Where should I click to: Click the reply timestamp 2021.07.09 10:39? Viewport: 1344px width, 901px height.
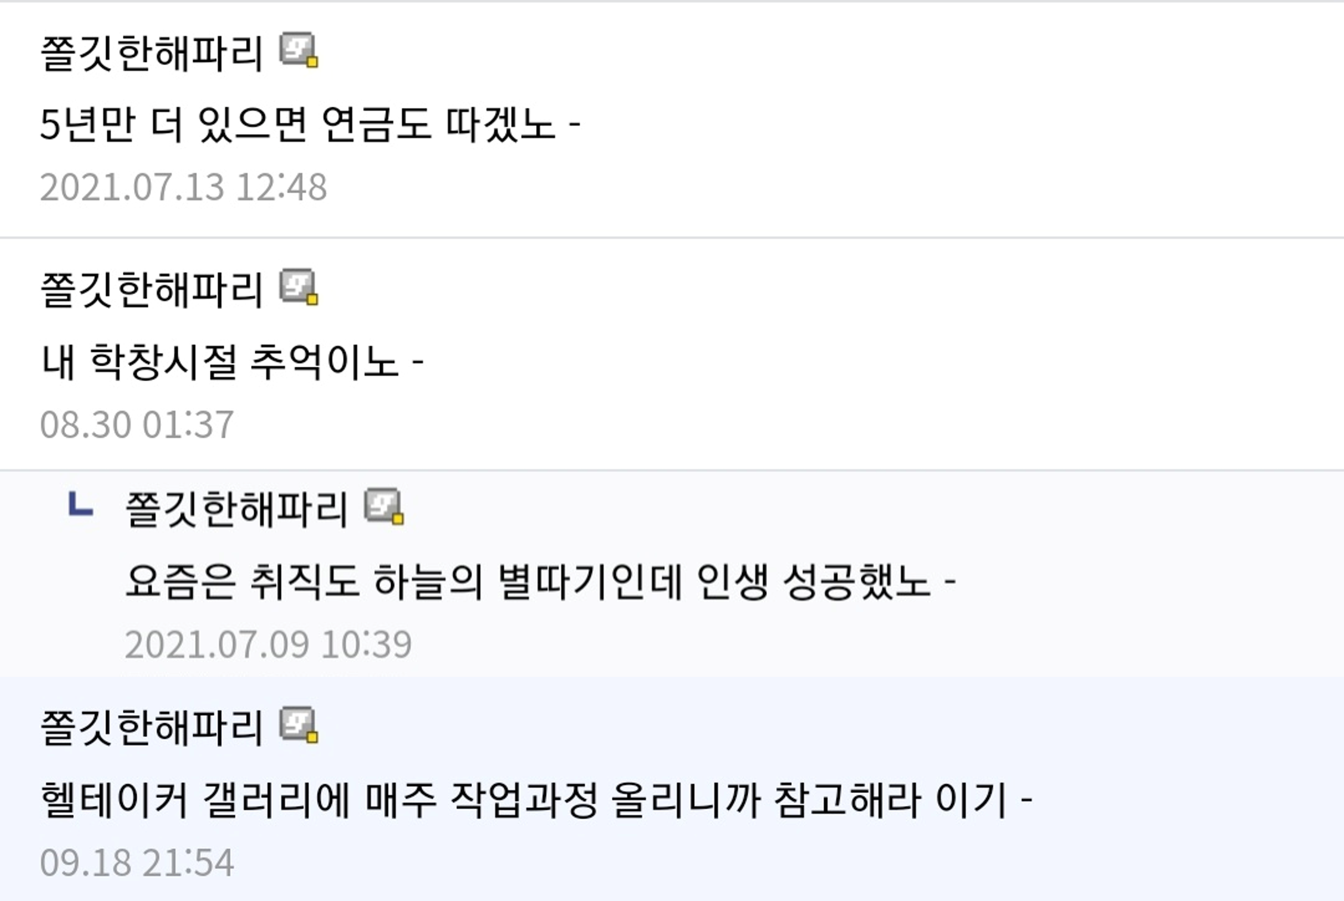pos(268,644)
